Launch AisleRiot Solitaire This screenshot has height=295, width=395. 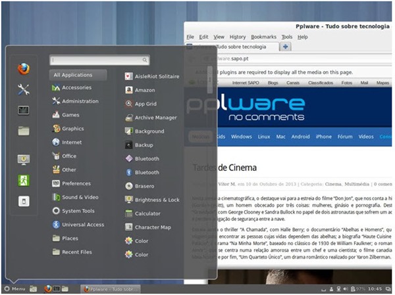tap(152, 76)
